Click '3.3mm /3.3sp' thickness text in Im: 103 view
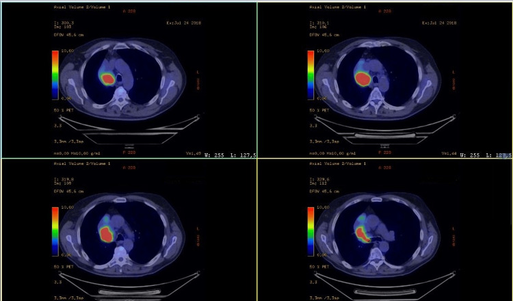Viewport: 513px width, 301px height. (x=68, y=142)
